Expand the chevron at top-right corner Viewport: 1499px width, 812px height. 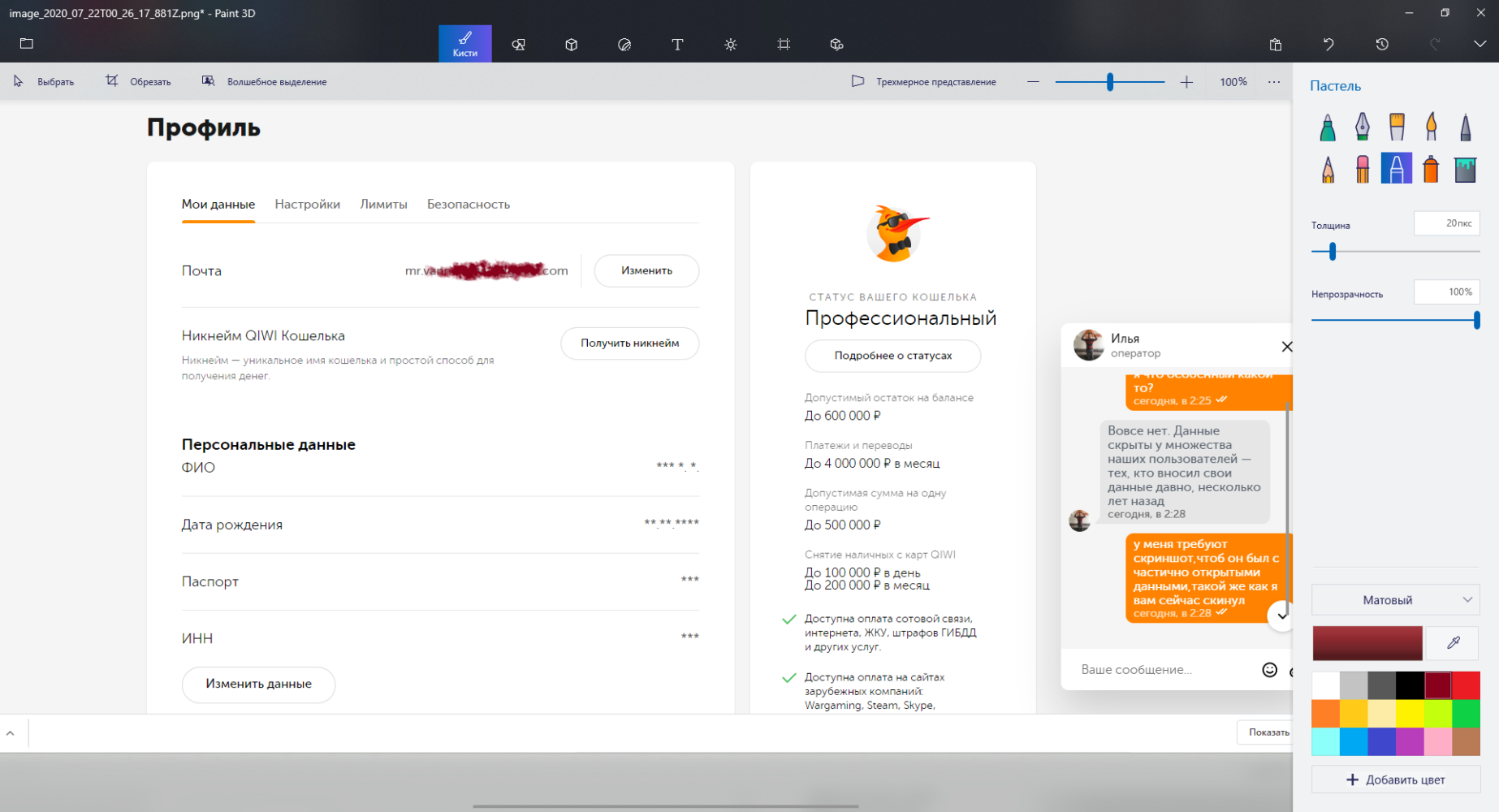click(1480, 45)
